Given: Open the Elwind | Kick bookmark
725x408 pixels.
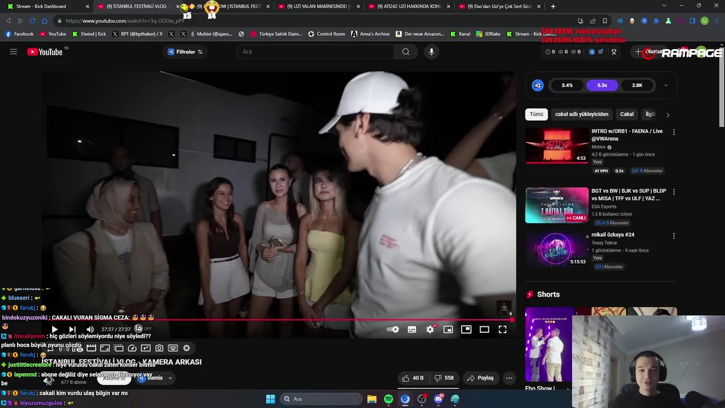Looking at the screenshot, I should (x=89, y=34).
